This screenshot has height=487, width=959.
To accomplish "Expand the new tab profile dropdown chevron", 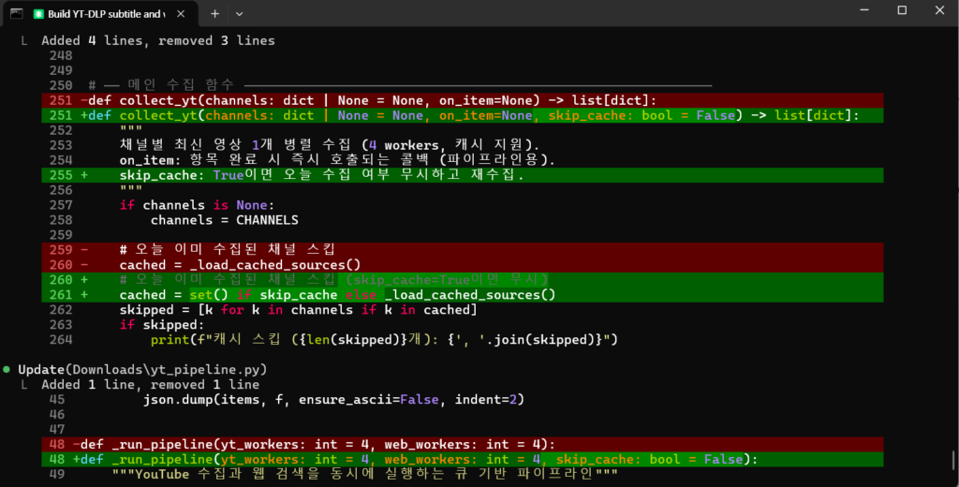I will (x=239, y=14).
